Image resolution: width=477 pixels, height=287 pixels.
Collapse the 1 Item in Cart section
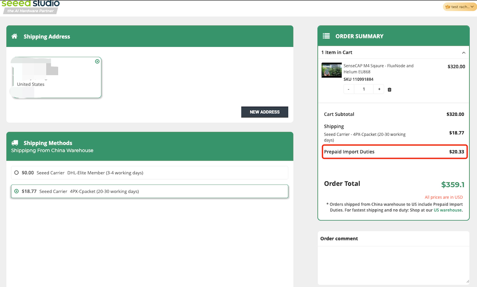click(x=463, y=53)
